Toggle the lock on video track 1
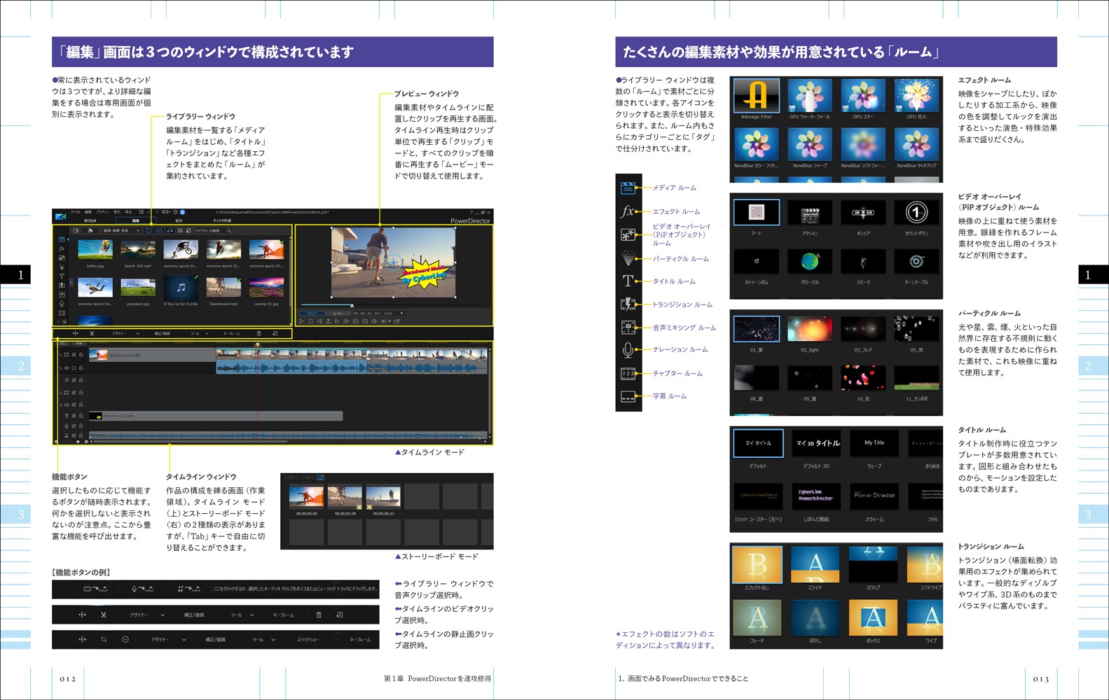Image resolution: width=1109 pixels, height=700 pixels. point(81,355)
